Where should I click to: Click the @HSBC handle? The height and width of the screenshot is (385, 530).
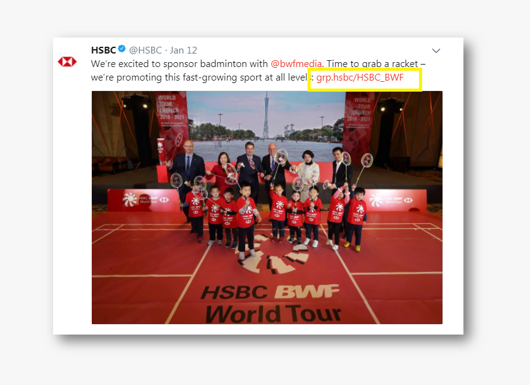(145, 50)
